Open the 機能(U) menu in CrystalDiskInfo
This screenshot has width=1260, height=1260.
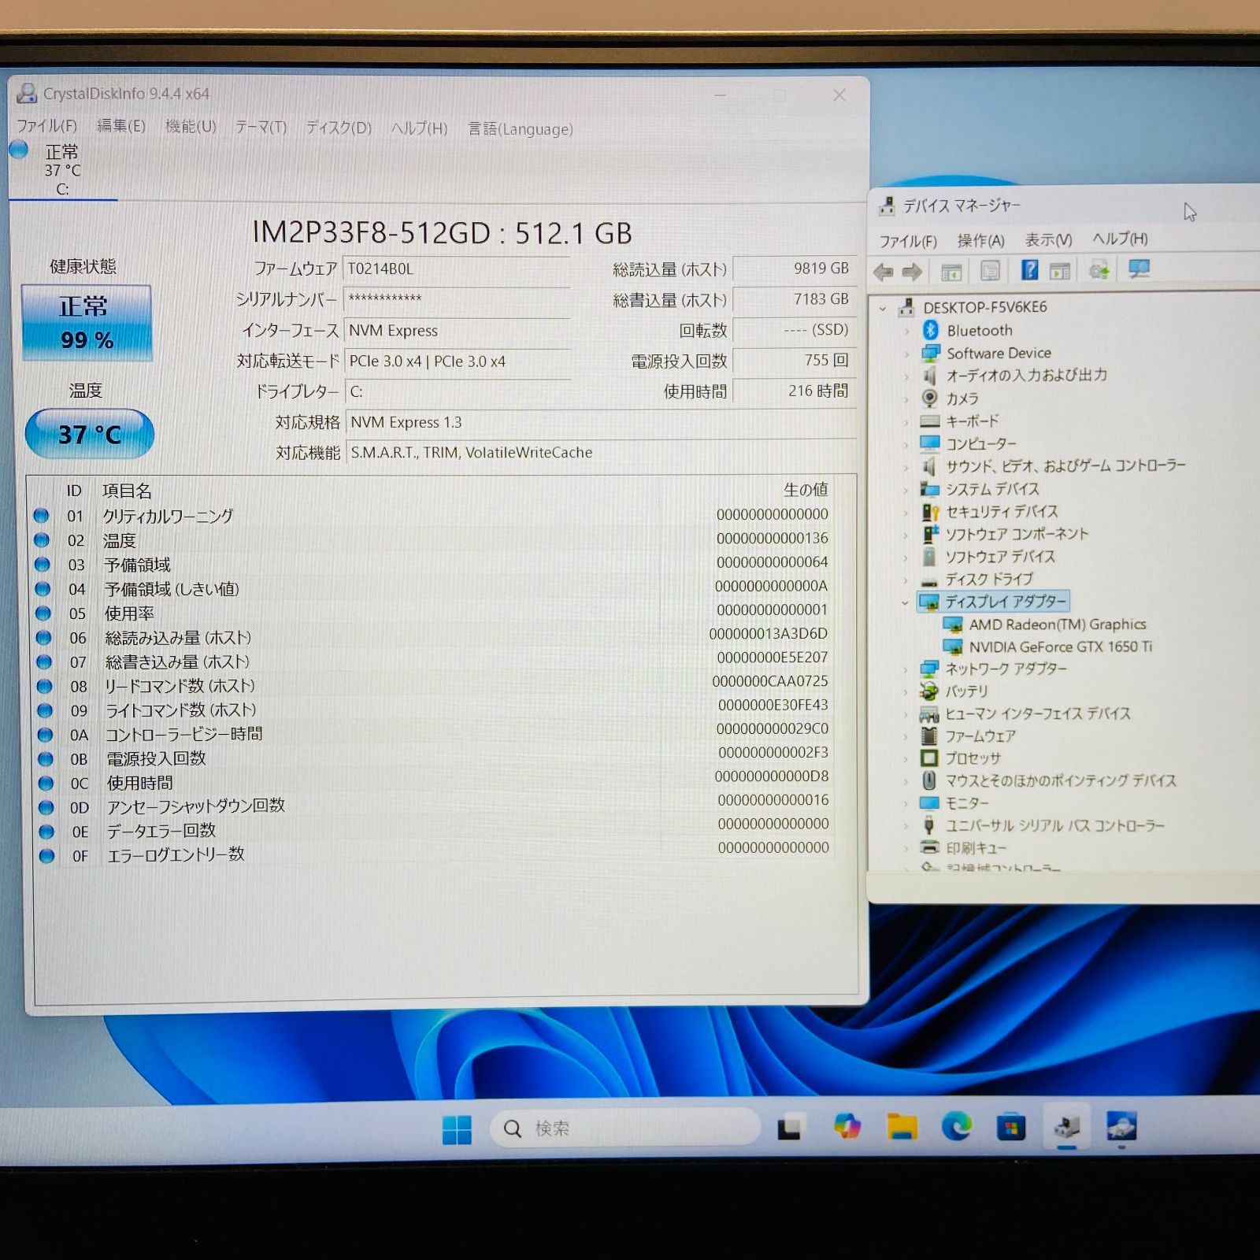191,126
